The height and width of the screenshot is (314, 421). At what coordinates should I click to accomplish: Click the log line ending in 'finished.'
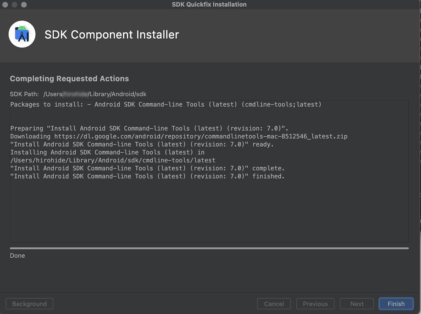pyautogui.click(x=148, y=176)
